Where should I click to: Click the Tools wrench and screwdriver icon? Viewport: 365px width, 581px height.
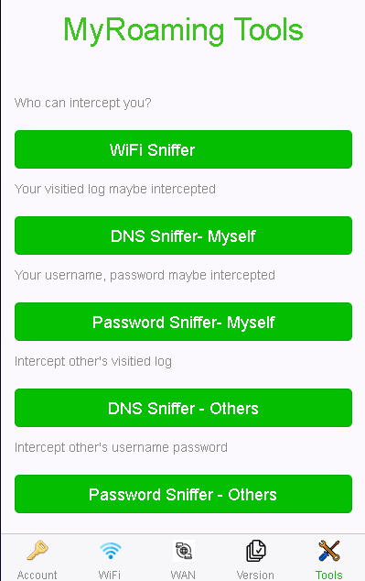pos(328,551)
